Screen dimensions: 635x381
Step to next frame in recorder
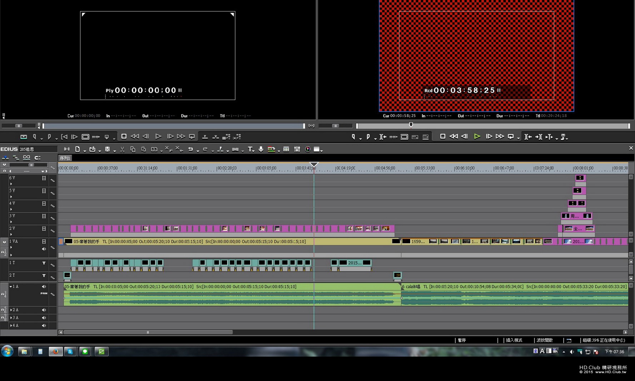pyautogui.click(x=489, y=136)
